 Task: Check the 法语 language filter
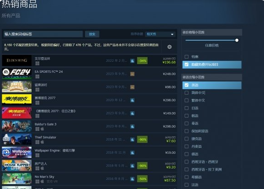pos(186,185)
